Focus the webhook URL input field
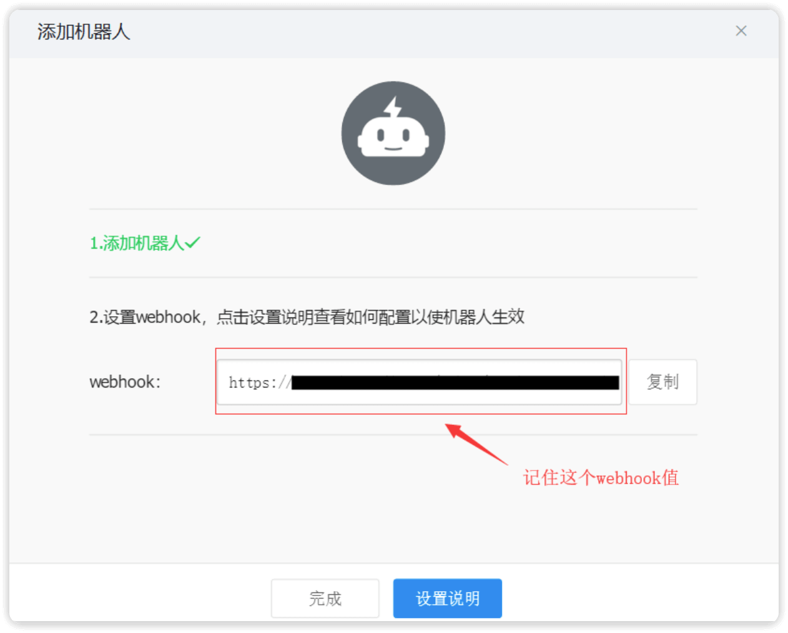The width and height of the screenshot is (788, 633). (420, 382)
